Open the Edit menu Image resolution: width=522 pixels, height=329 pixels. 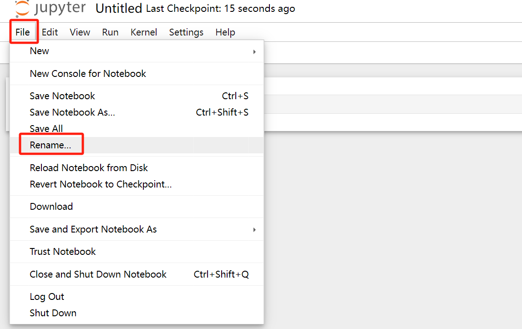50,32
